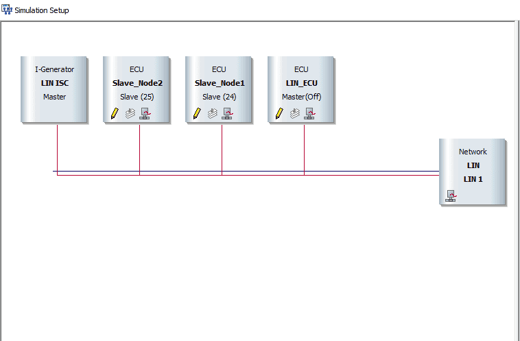Click the network icon in LIN 1 block
Screen dimensions: 520x341
(x=451, y=196)
